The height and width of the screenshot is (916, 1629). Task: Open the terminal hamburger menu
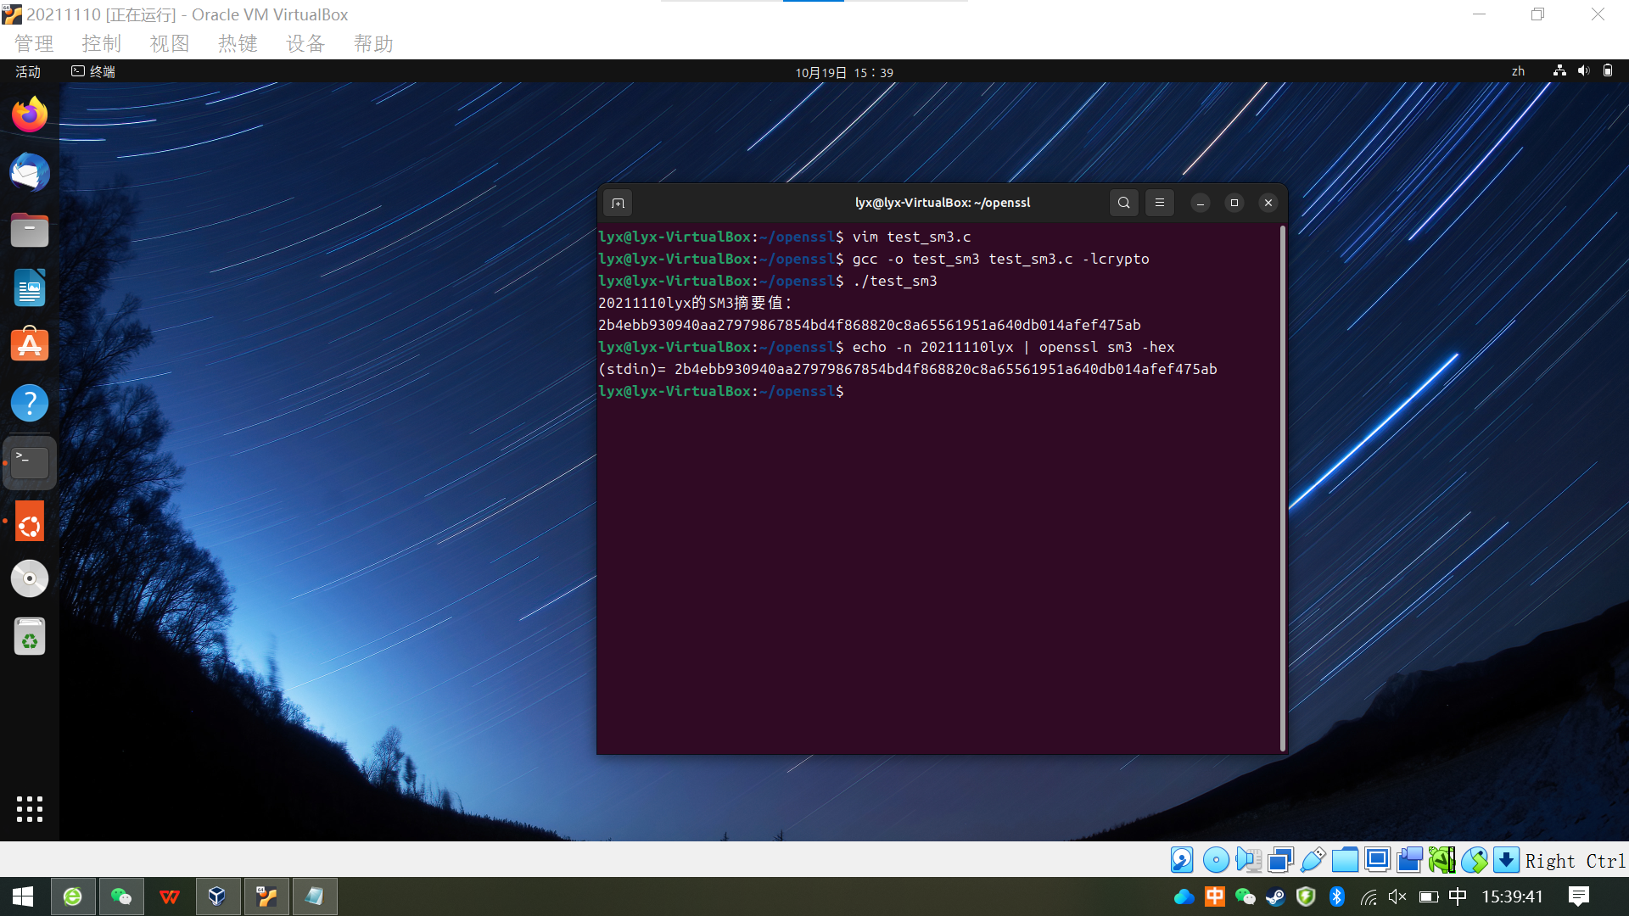[x=1159, y=203]
